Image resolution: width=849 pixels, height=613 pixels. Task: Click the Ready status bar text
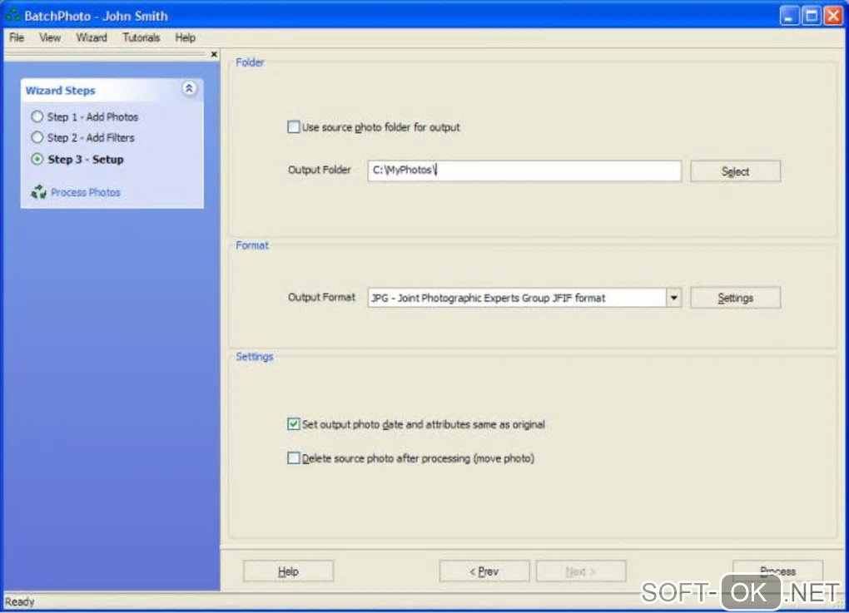[19, 601]
